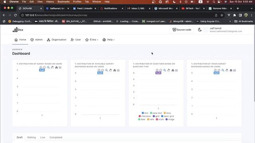255x143 pixels.
Task: Zoom out on question type chart
Action: click(161, 70)
